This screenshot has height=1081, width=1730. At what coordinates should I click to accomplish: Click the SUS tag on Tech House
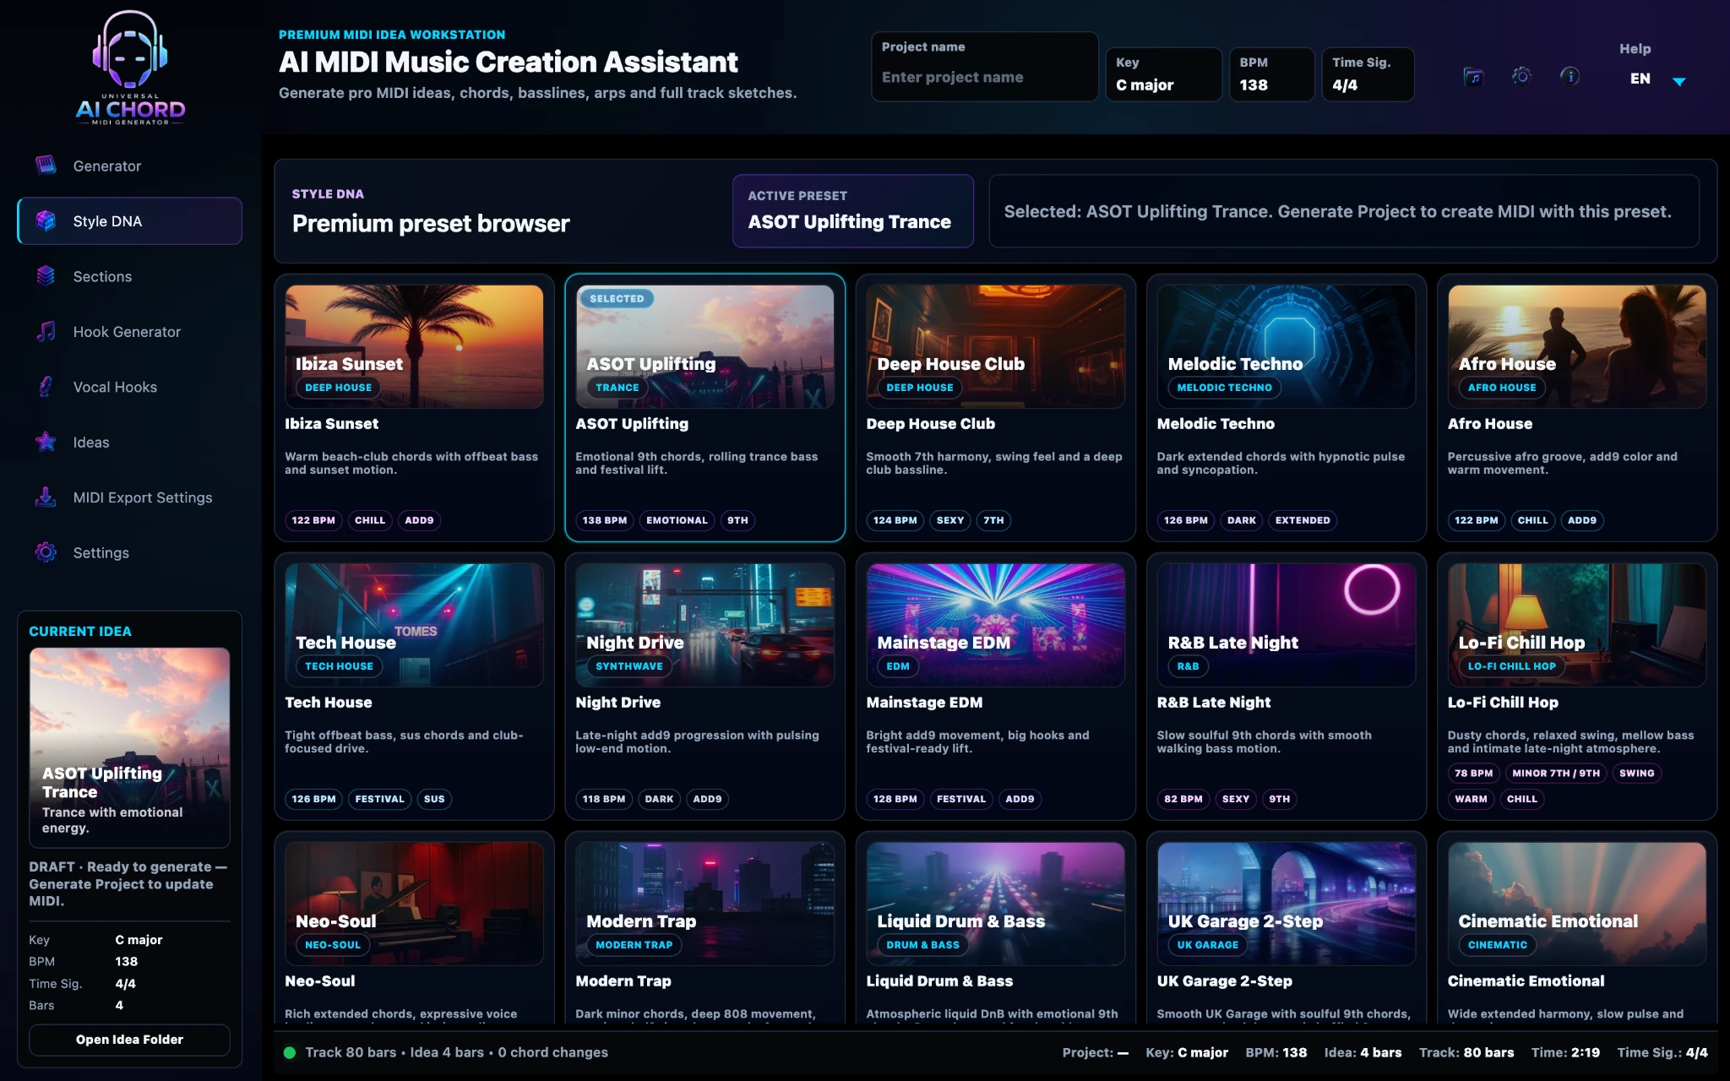tap(434, 799)
